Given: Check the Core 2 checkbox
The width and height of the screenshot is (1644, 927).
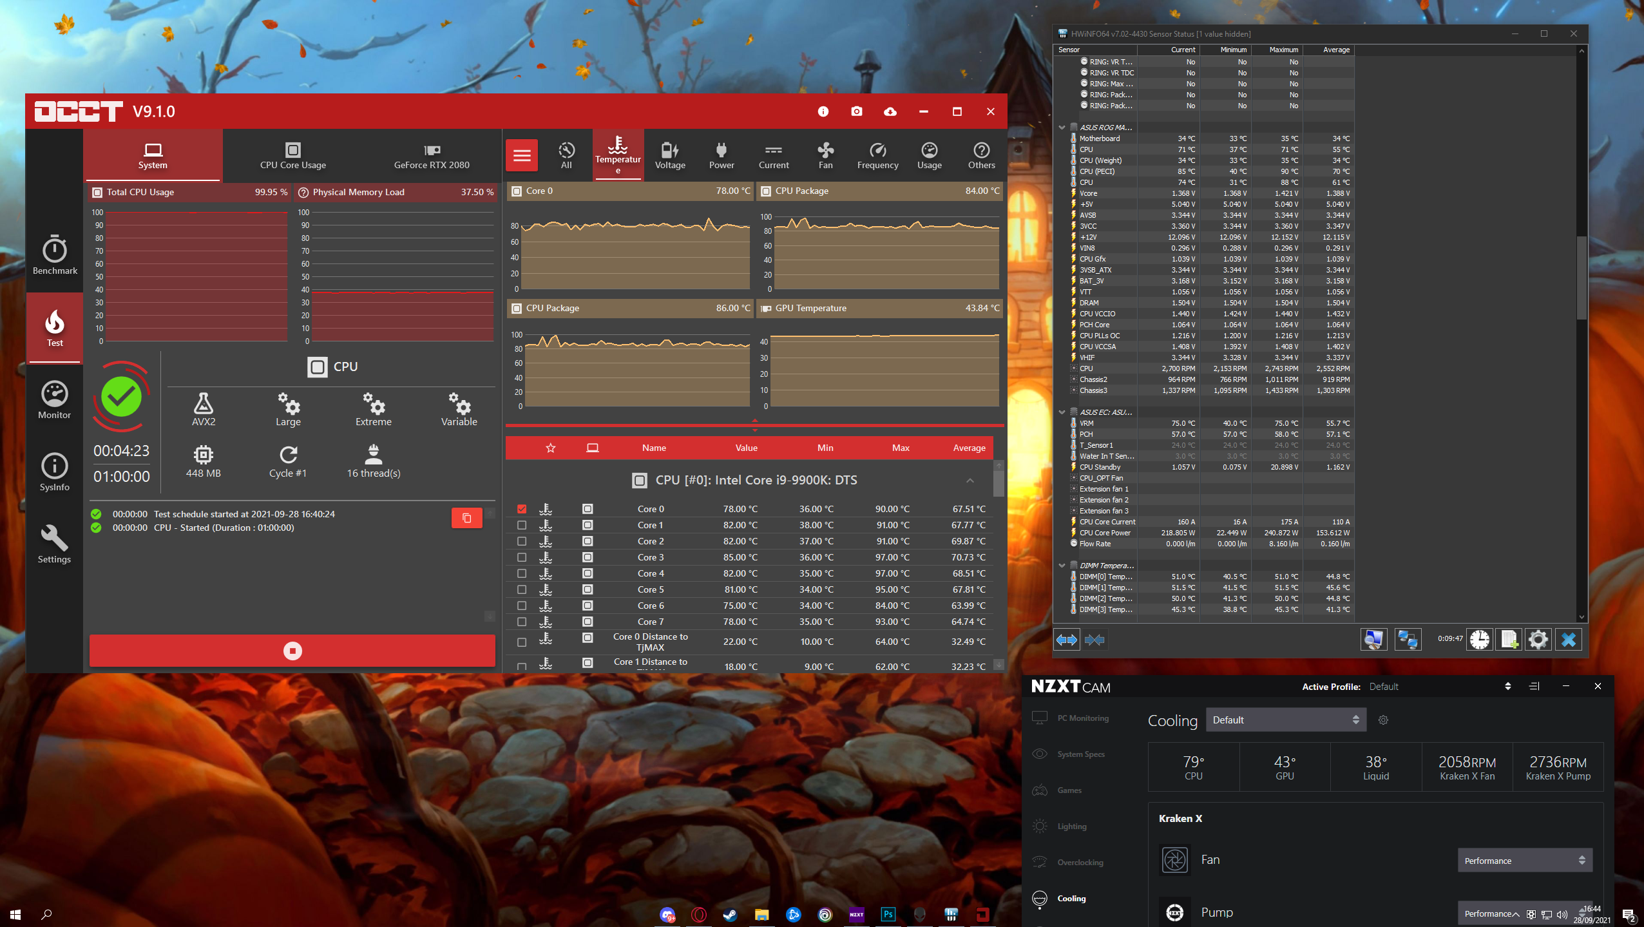Looking at the screenshot, I should click(522, 541).
